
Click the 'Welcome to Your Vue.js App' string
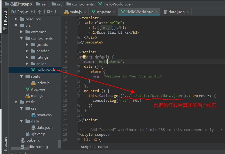134,76
